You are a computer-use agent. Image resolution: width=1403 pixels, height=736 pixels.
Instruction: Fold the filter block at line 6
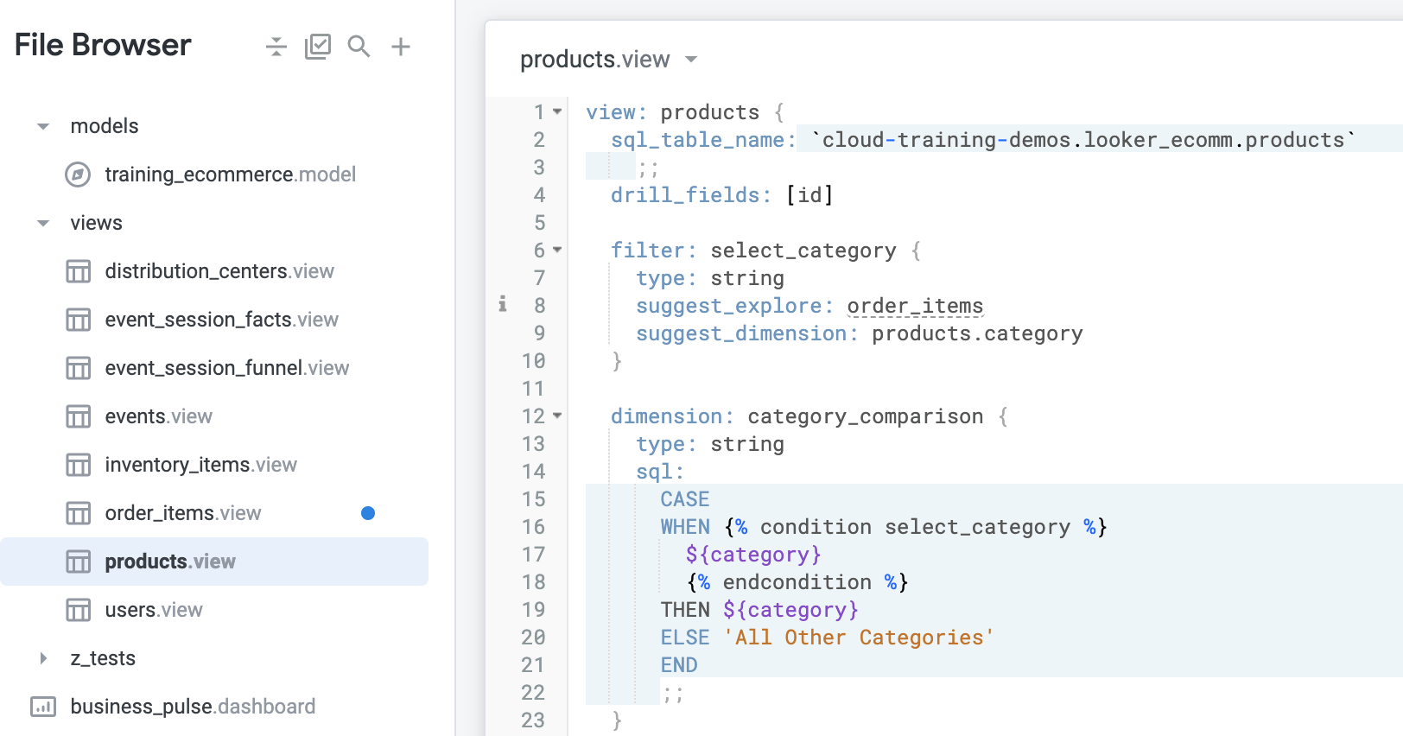click(x=557, y=251)
